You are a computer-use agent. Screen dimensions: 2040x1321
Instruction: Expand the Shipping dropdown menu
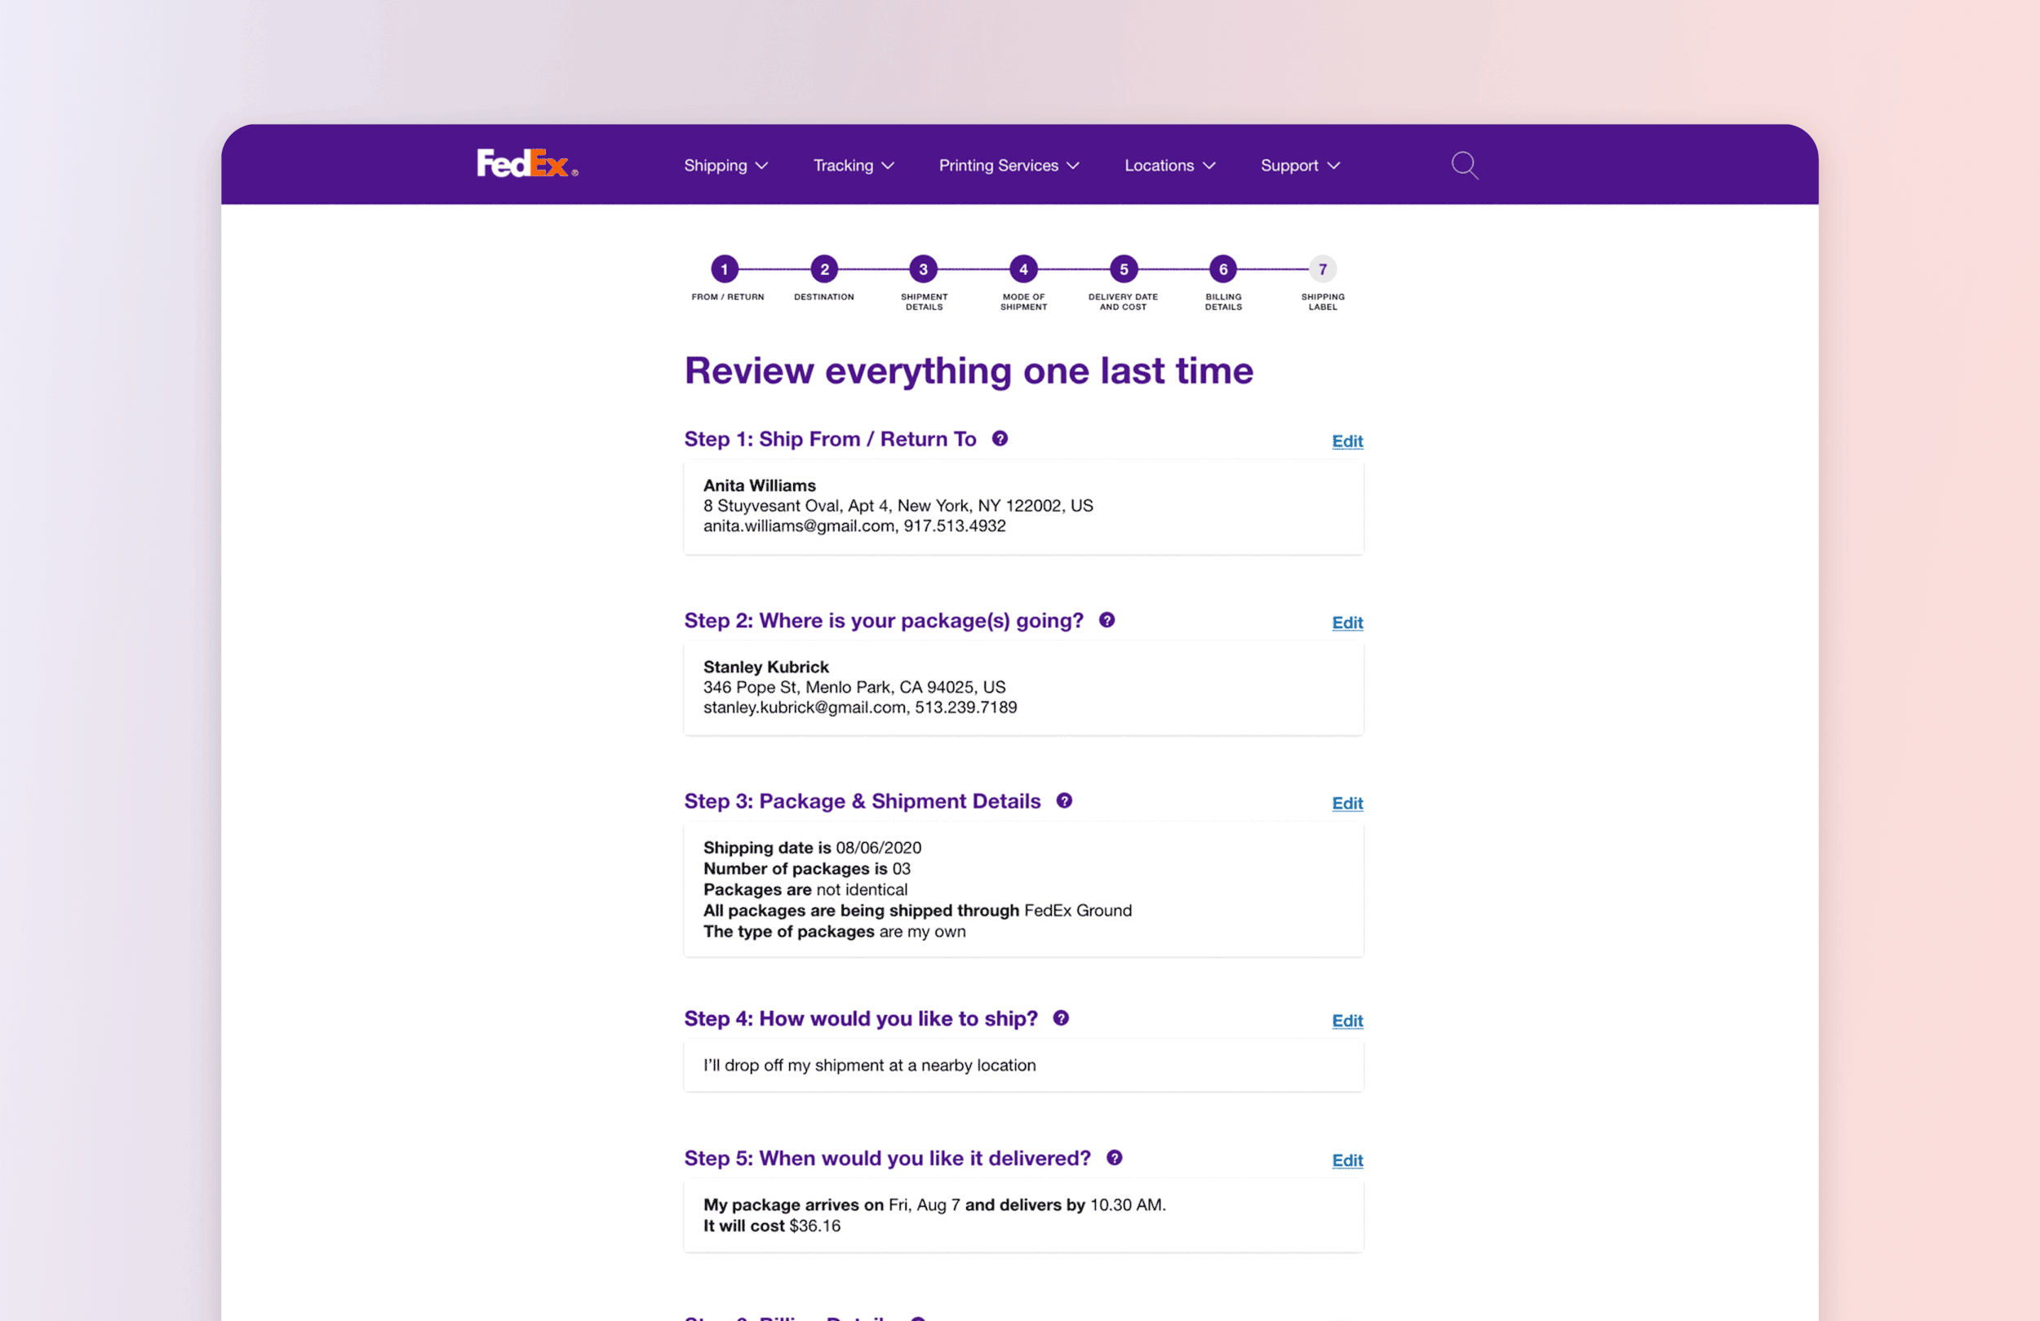725,166
